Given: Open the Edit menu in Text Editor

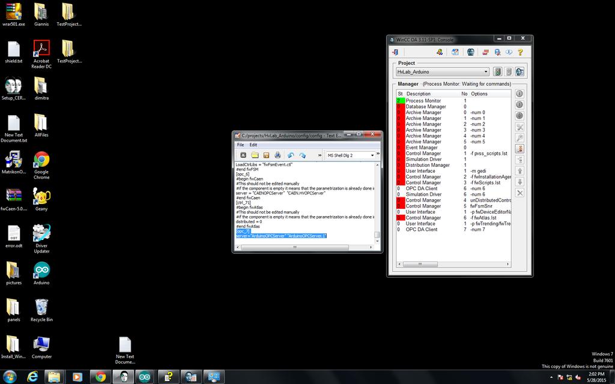Looking at the screenshot, I should (x=253, y=145).
